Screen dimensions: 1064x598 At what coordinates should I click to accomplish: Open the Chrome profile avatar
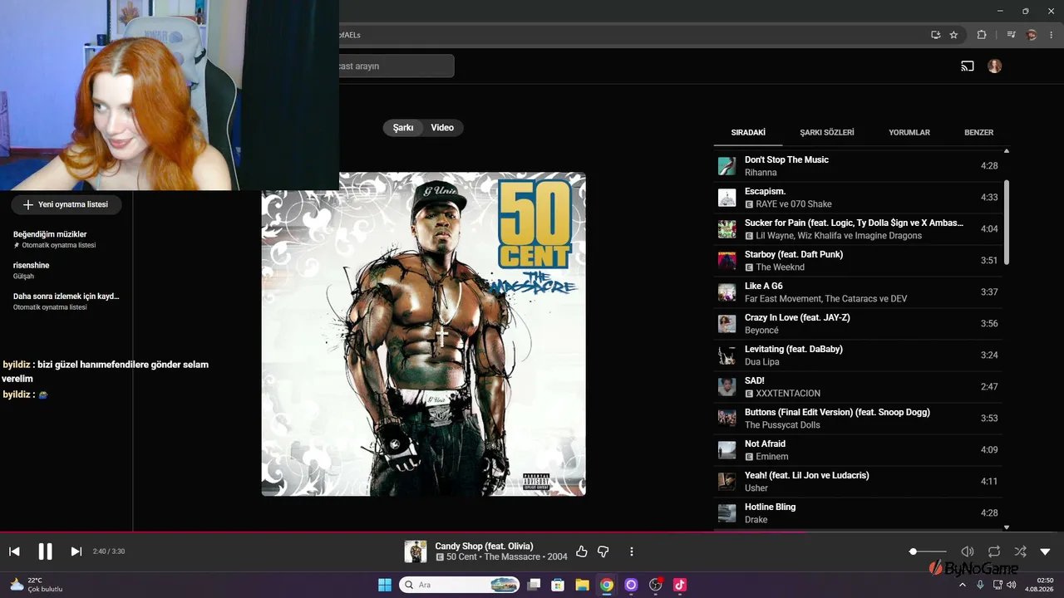point(1032,35)
